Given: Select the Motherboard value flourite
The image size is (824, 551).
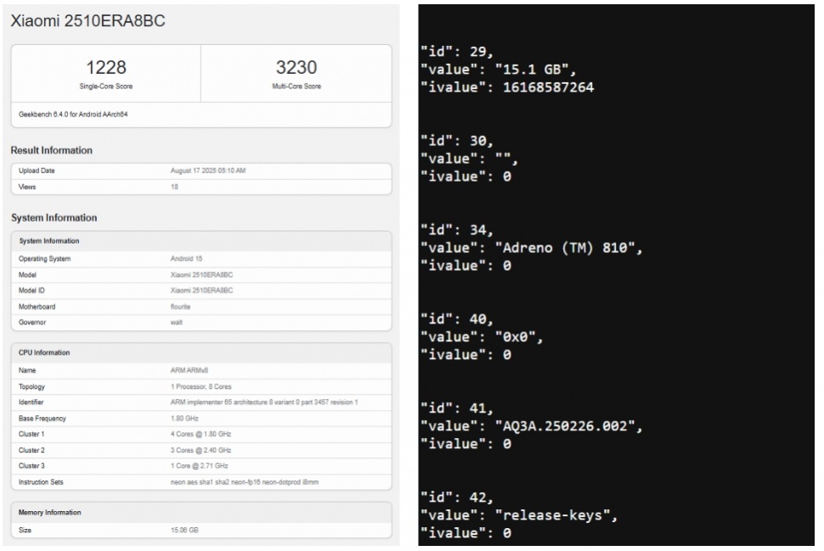Looking at the screenshot, I should (x=181, y=306).
